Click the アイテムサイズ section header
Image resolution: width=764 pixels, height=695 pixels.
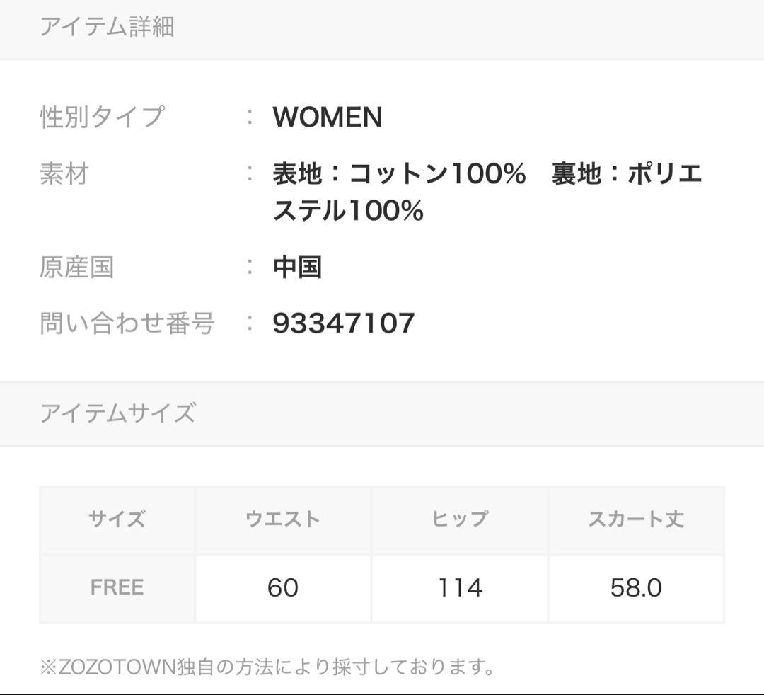pyautogui.click(x=117, y=413)
